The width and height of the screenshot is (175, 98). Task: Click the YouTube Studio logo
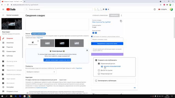(11, 10)
